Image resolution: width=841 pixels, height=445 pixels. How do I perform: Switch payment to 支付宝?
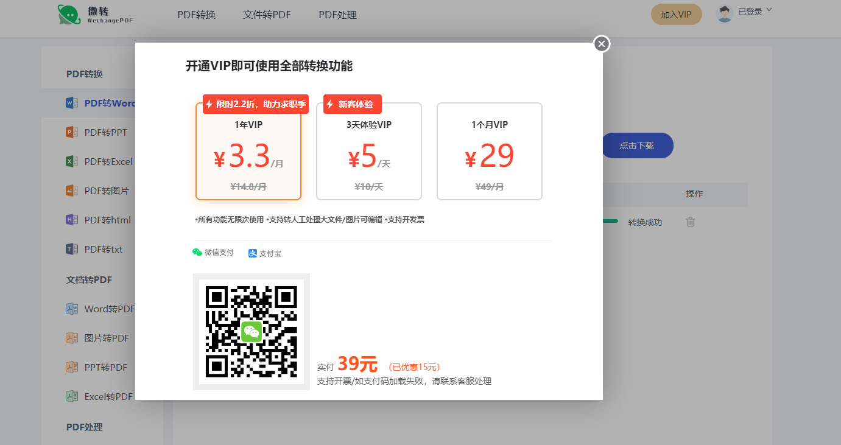point(264,253)
